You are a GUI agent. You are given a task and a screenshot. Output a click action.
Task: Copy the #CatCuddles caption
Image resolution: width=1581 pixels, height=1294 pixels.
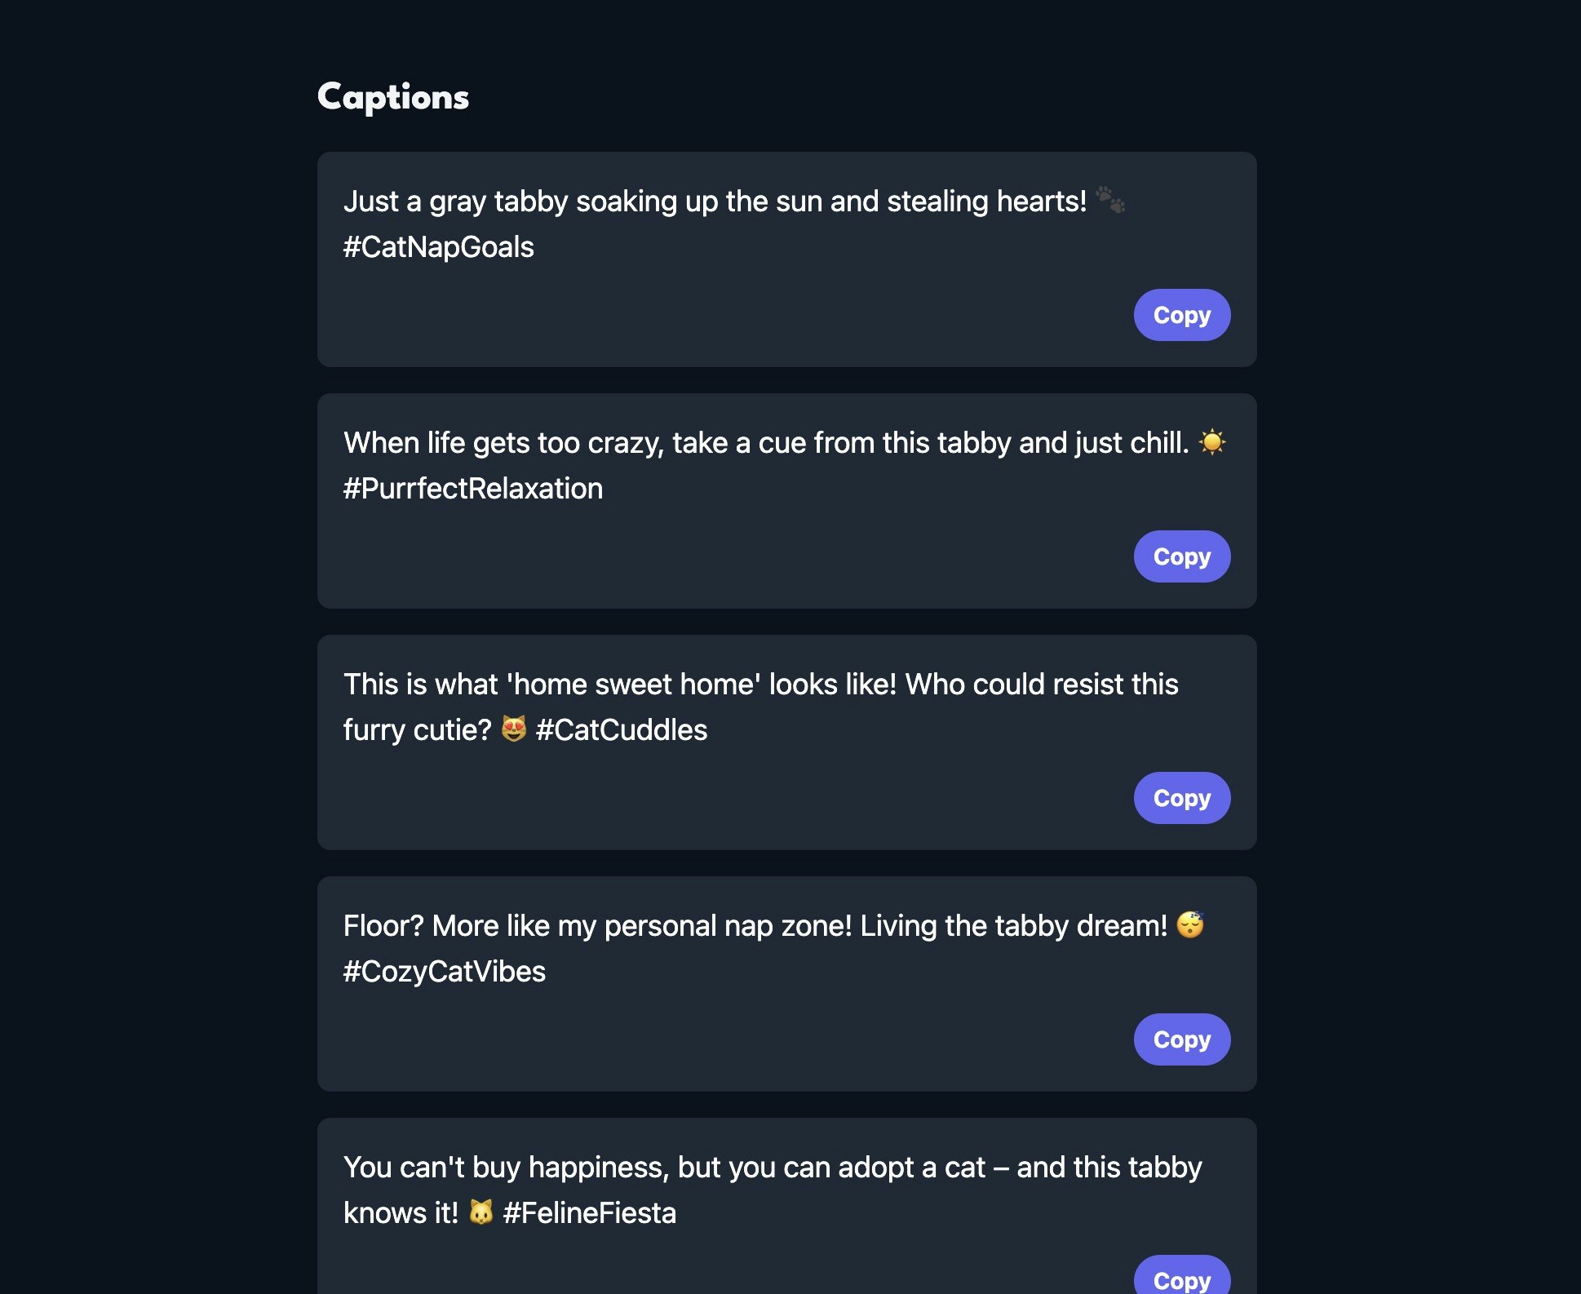coord(1181,798)
